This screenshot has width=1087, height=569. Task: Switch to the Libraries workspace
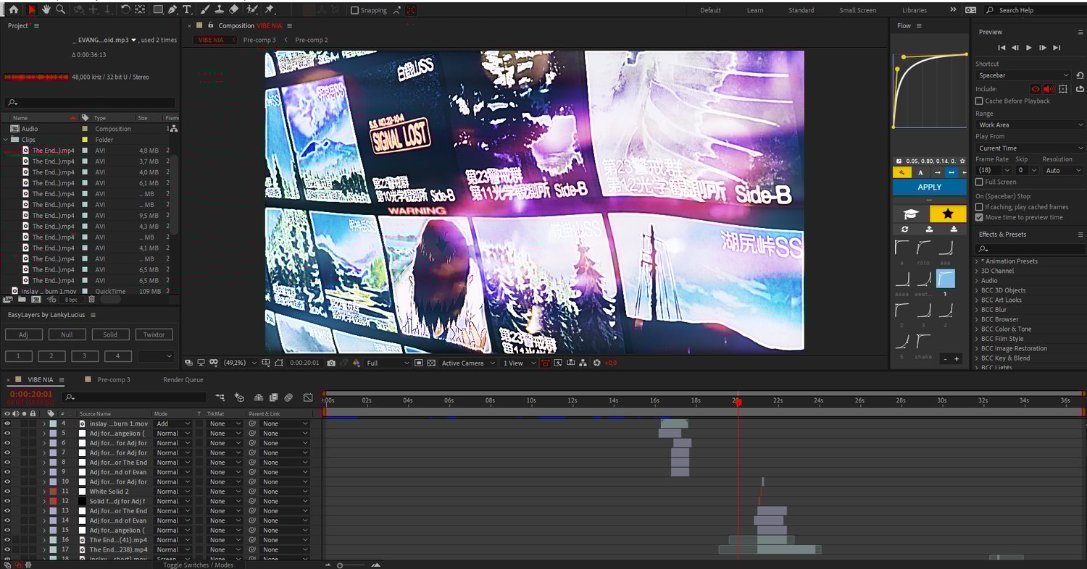pos(915,10)
